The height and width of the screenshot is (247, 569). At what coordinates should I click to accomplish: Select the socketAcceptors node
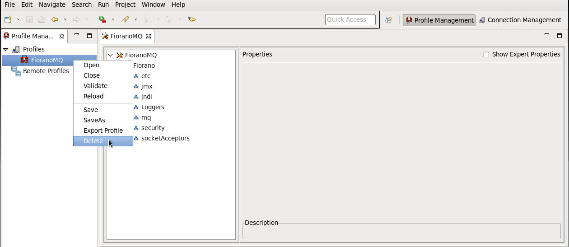click(165, 138)
